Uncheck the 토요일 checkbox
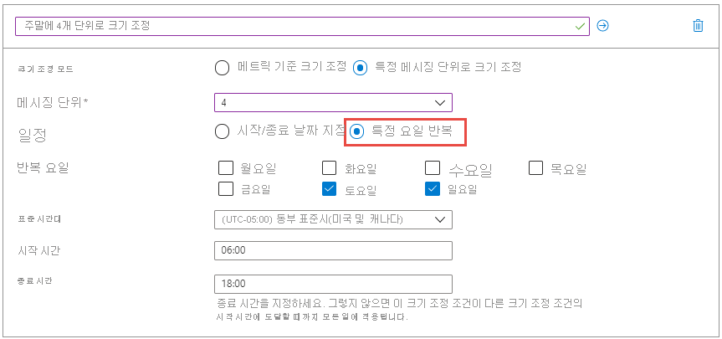722x339 pixels. 329,188
